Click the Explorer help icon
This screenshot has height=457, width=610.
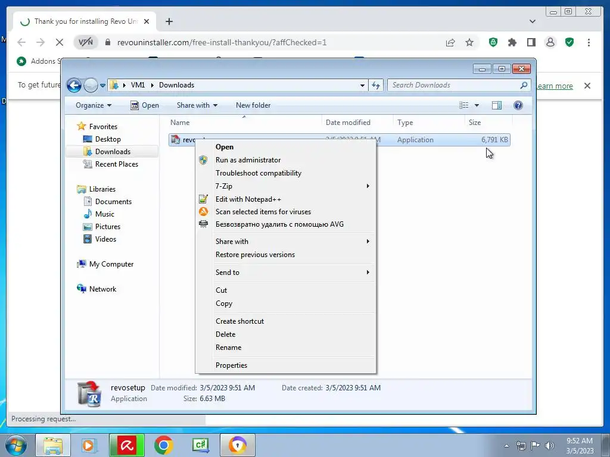pyautogui.click(x=518, y=105)
